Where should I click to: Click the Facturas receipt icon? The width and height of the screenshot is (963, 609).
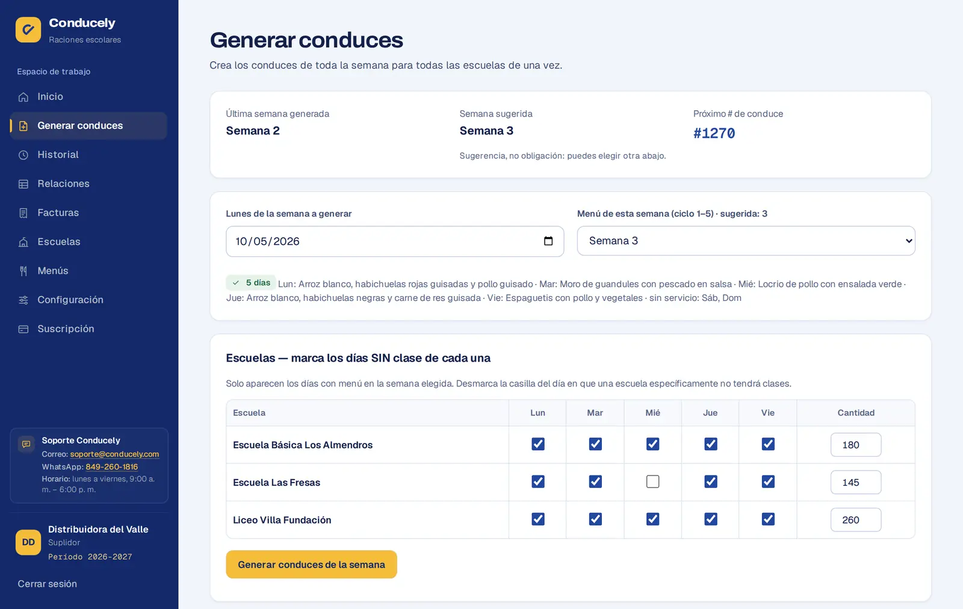click(x=23, y=212)
